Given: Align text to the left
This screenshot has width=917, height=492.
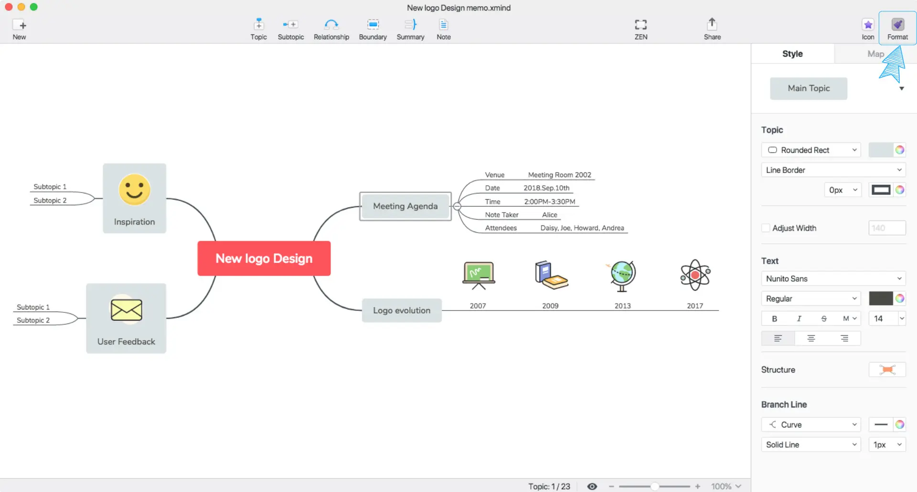Looking at the screenshot, I should pyautogui.click(x=778, y=338).
